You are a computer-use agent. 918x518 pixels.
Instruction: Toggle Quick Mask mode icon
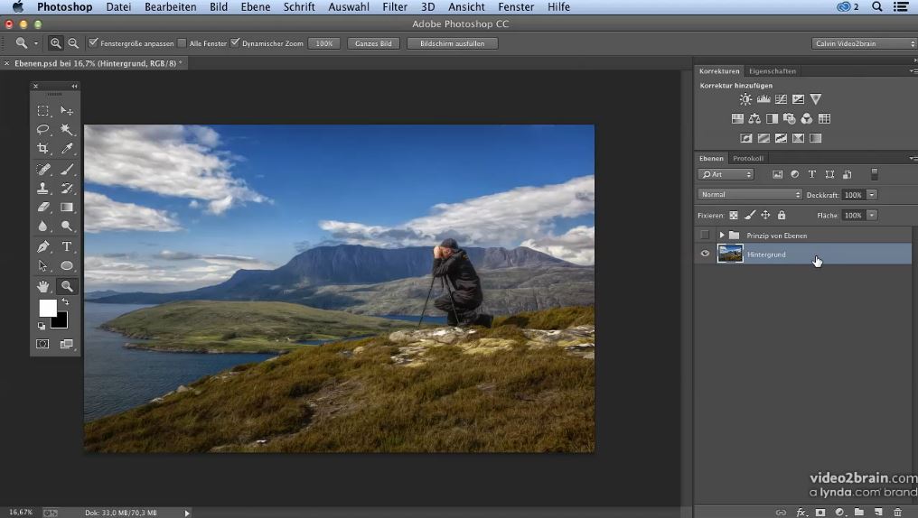[42, 344]
